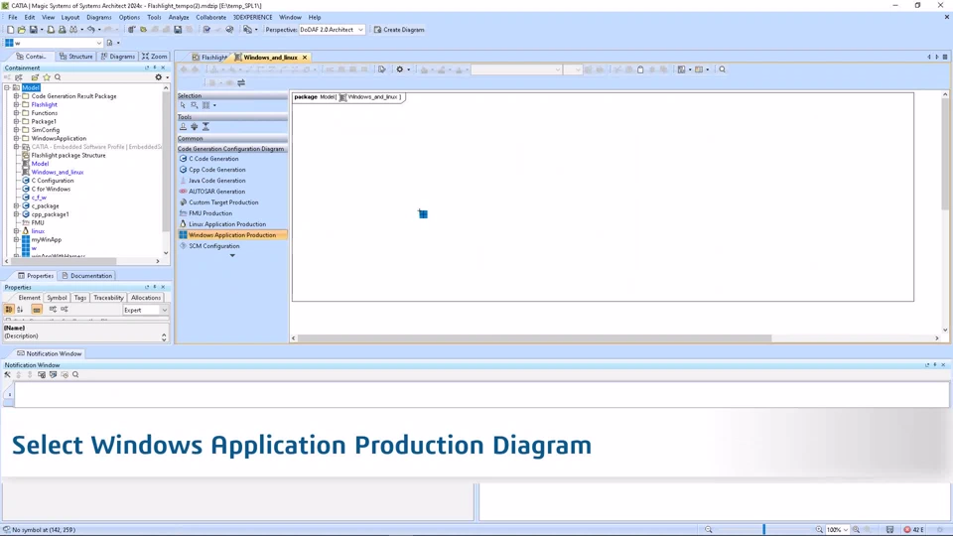Select Windows Application Production palette item
The image size is (953, 536).
[232, 235]
